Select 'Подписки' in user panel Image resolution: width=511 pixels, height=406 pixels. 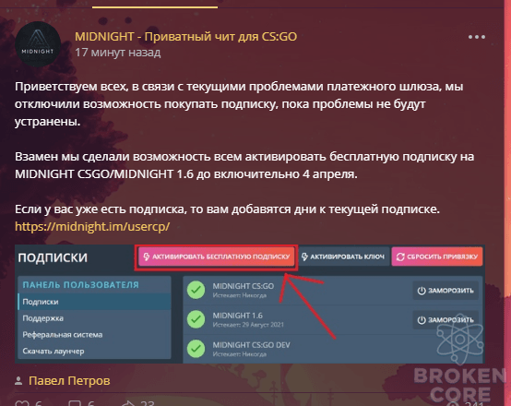pyautogui.click(x=94, y=302)
